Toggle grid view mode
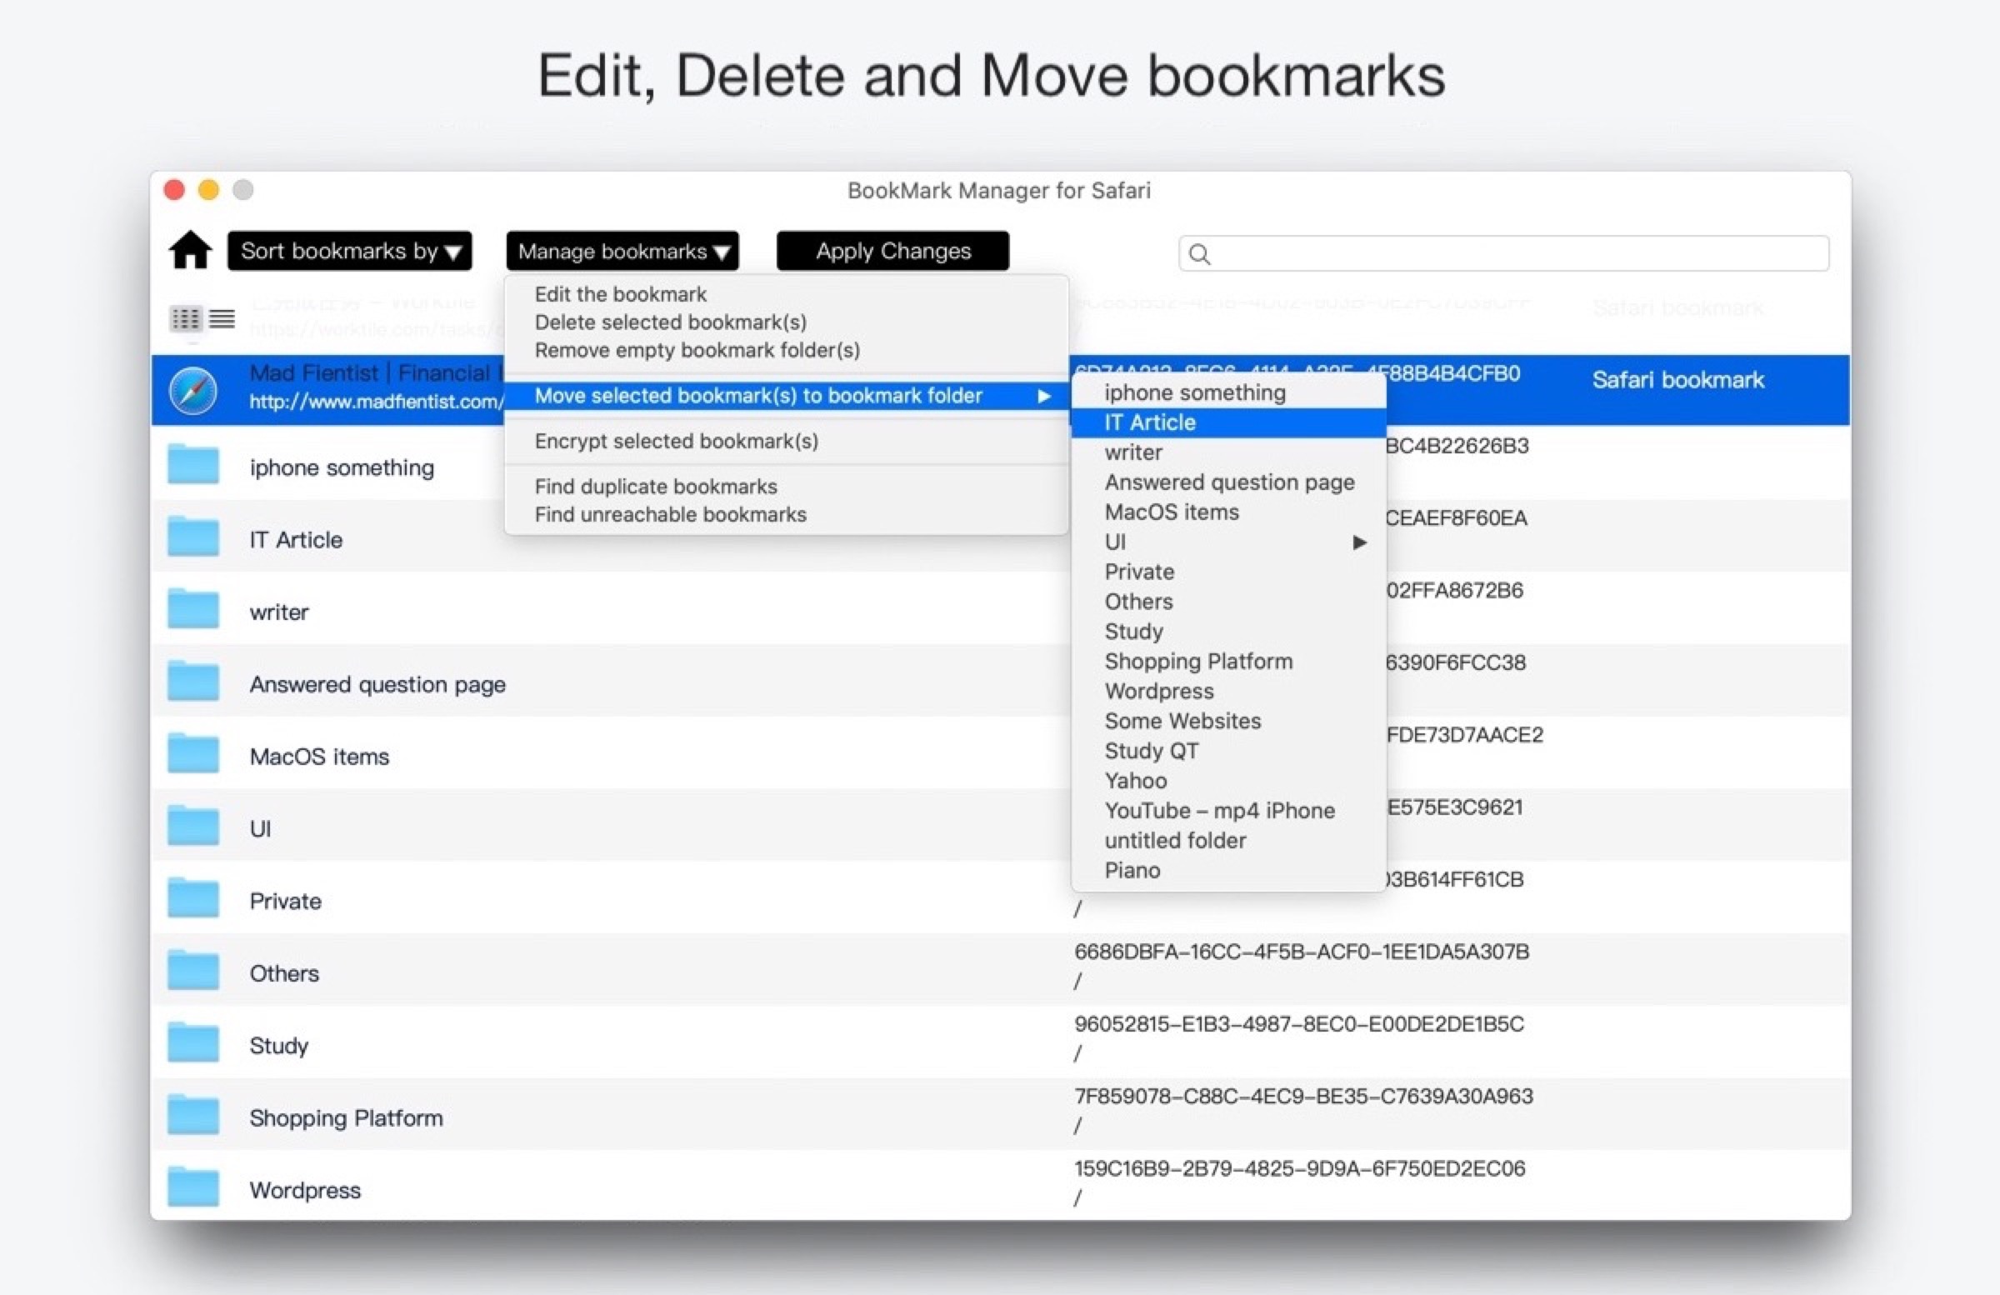 pyautogui.click(x=186, y=319)
